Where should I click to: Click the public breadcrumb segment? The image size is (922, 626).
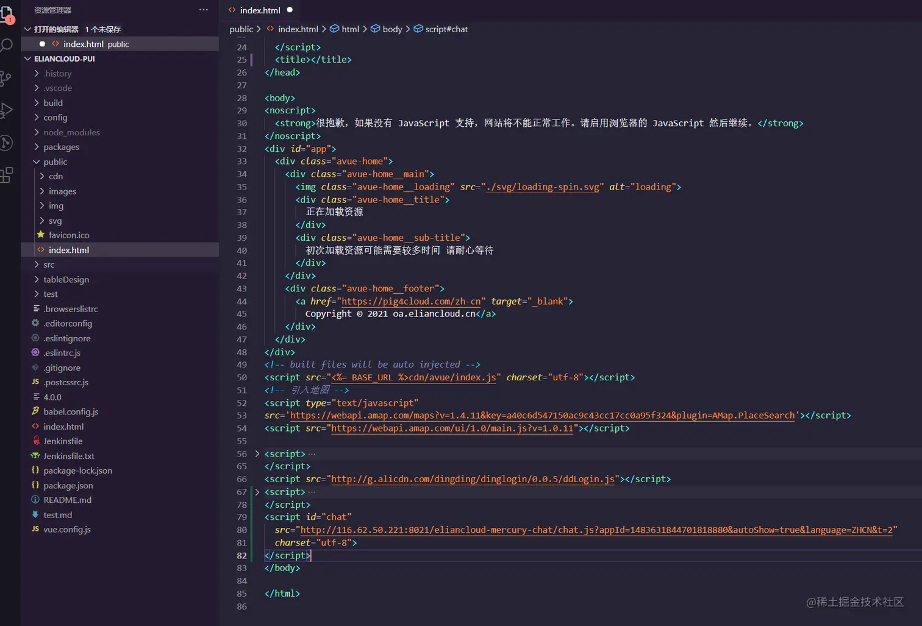click(x=241, y=29)
